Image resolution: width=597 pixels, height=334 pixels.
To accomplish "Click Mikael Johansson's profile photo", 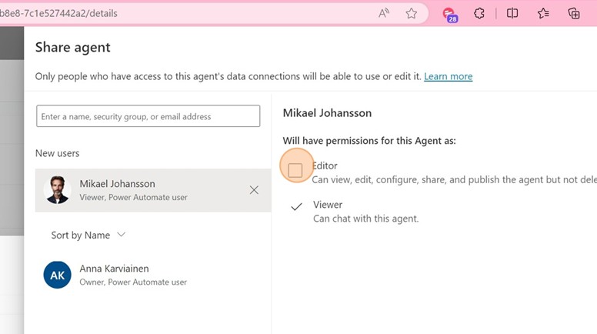I will click(x=58, y=190).
